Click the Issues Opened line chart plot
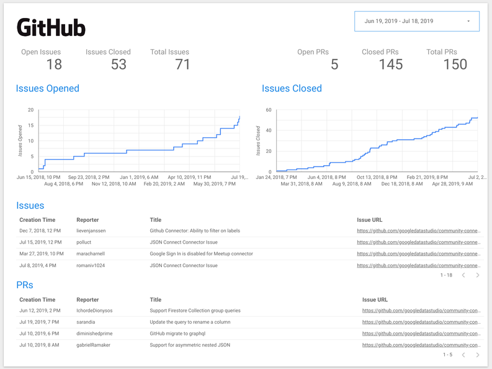 tap(139, 140)
